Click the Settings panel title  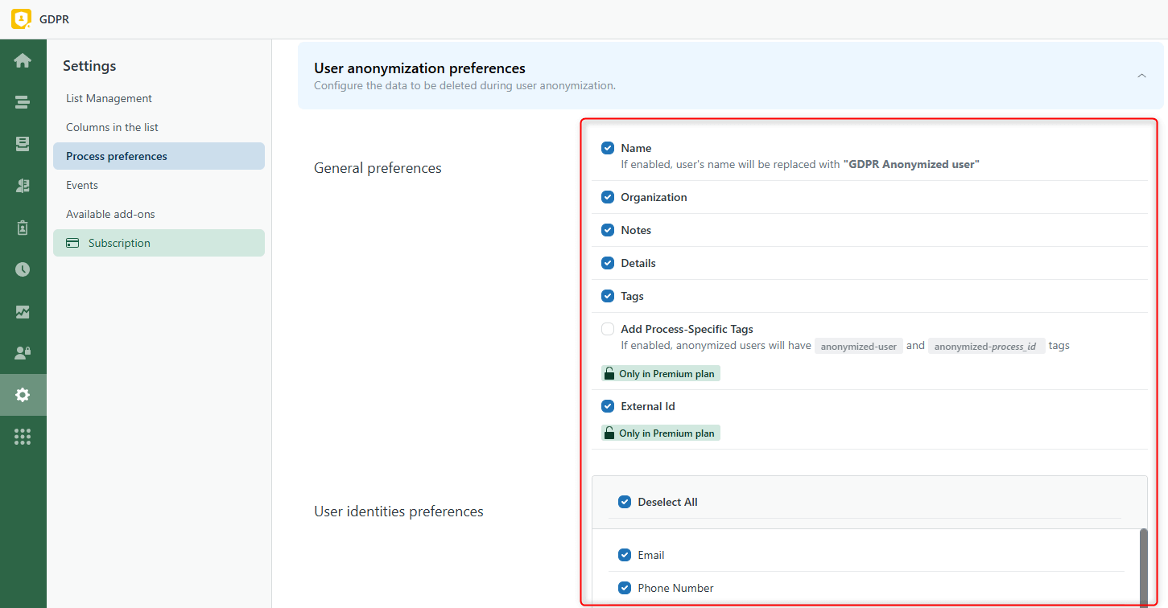[x=89, y=66]
